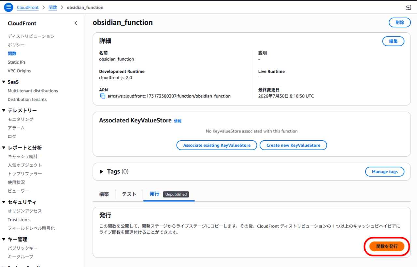Open Distribution tenants
Viewport: 417px width, 267px height.
coord(27,100)
